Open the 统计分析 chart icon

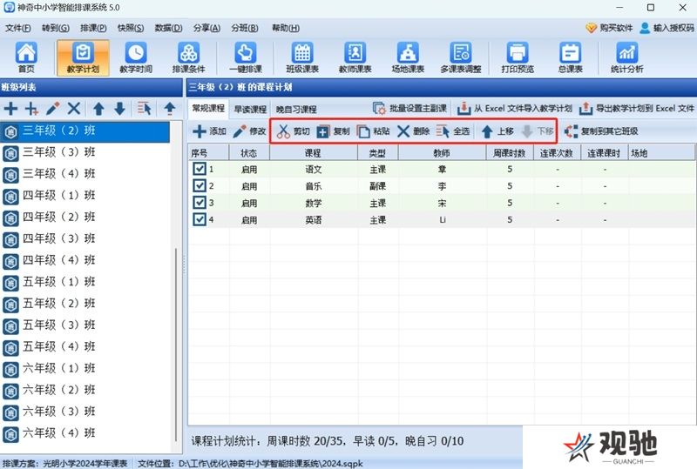tap(626, 57)
